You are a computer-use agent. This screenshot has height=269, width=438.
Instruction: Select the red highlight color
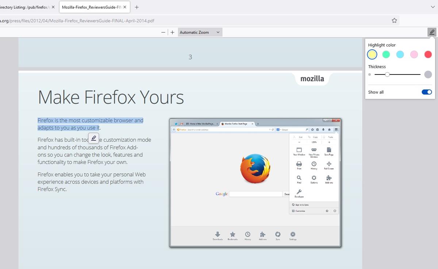click(x=428, y=54)
